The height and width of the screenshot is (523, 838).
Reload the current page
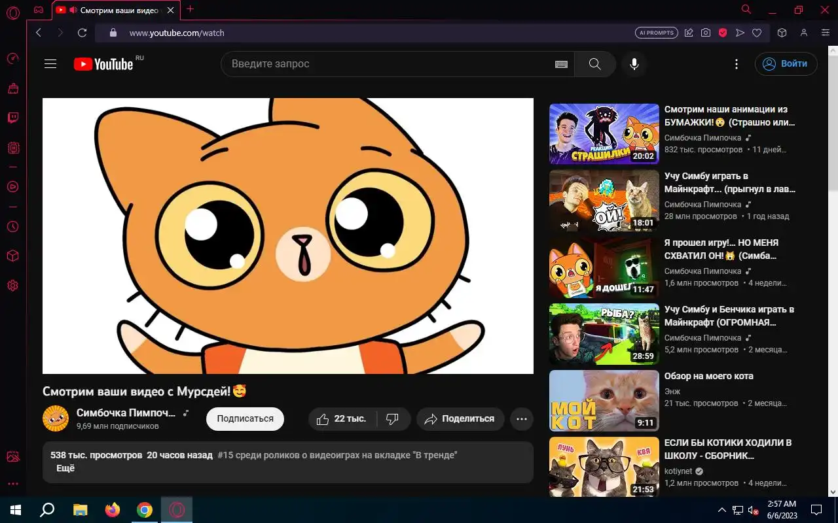[x=82, y=33]
